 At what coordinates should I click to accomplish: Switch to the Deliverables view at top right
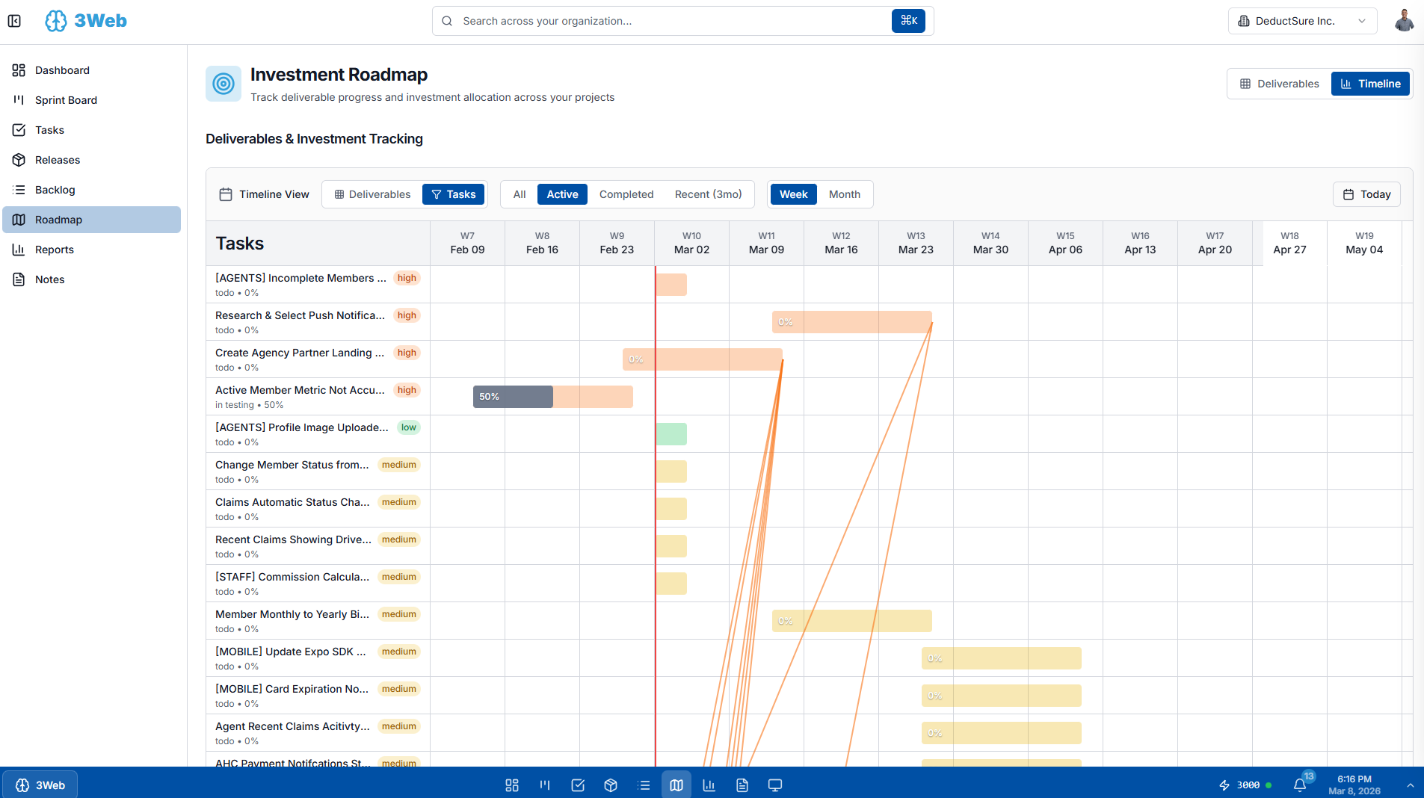pyautogui.click(x=1279, y=84)
